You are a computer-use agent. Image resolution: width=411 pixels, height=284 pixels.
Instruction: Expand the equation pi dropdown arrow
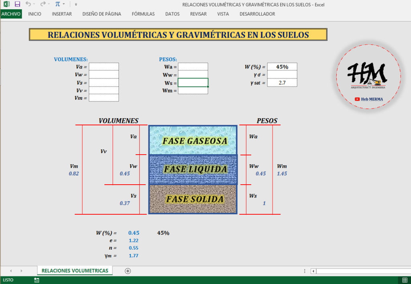tap(64, 4)
